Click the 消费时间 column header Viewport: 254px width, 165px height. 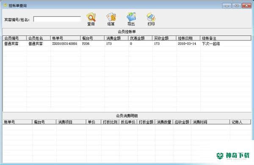[x=210, y=122]
